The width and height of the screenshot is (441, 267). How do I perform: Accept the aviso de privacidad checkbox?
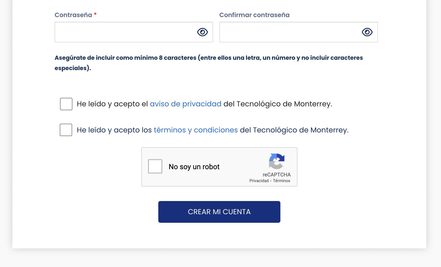click(66, 104)
